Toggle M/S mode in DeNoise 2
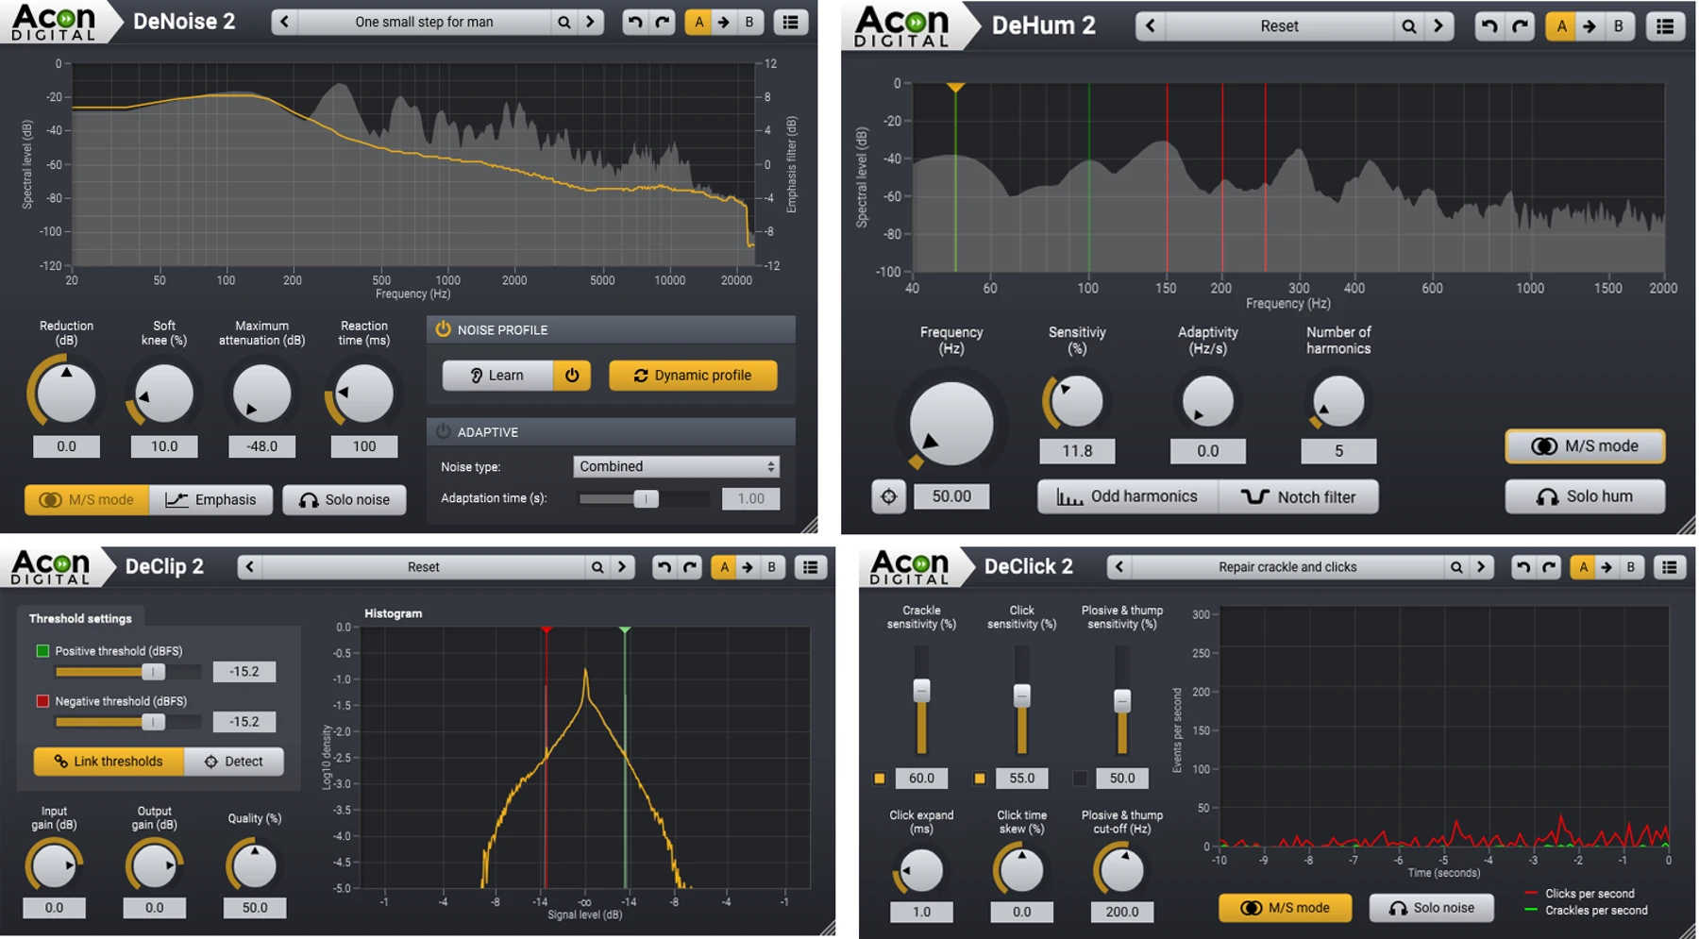 (x=87, y=499)
